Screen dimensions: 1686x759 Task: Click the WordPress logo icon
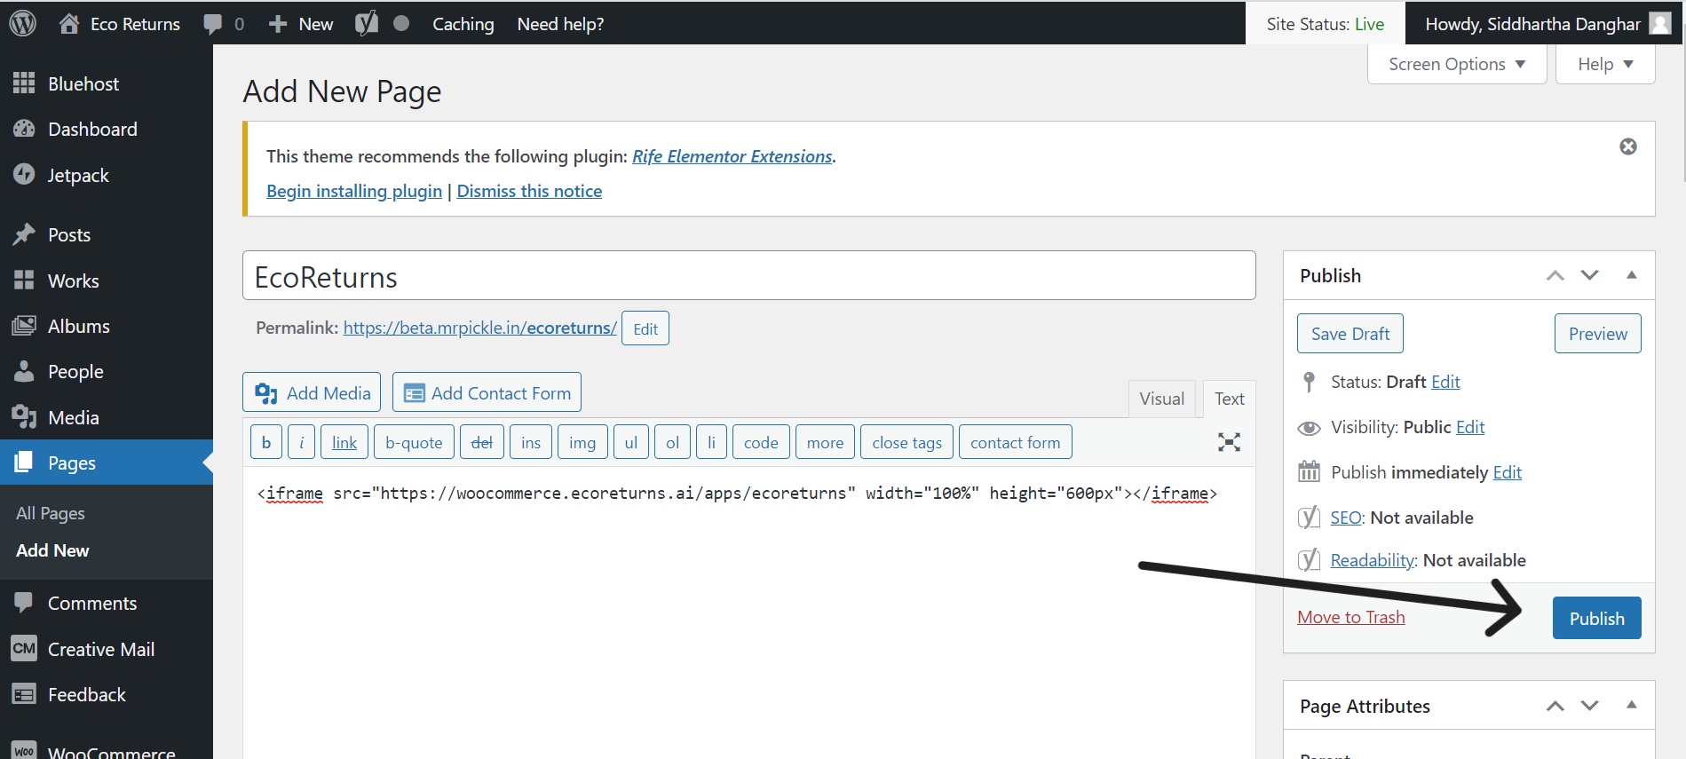(x=23, y=23)
